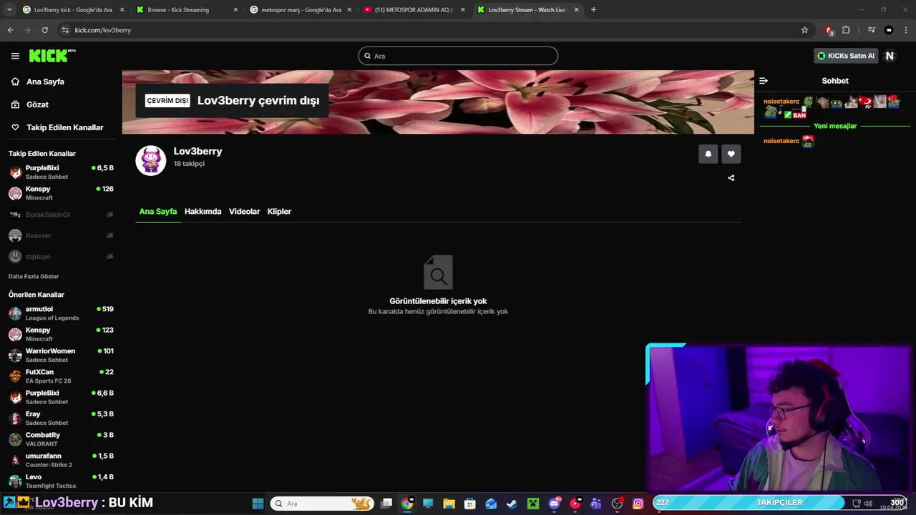Open Chrome extensions puzzle icon

pyautogui.click(x=846, y=30)
